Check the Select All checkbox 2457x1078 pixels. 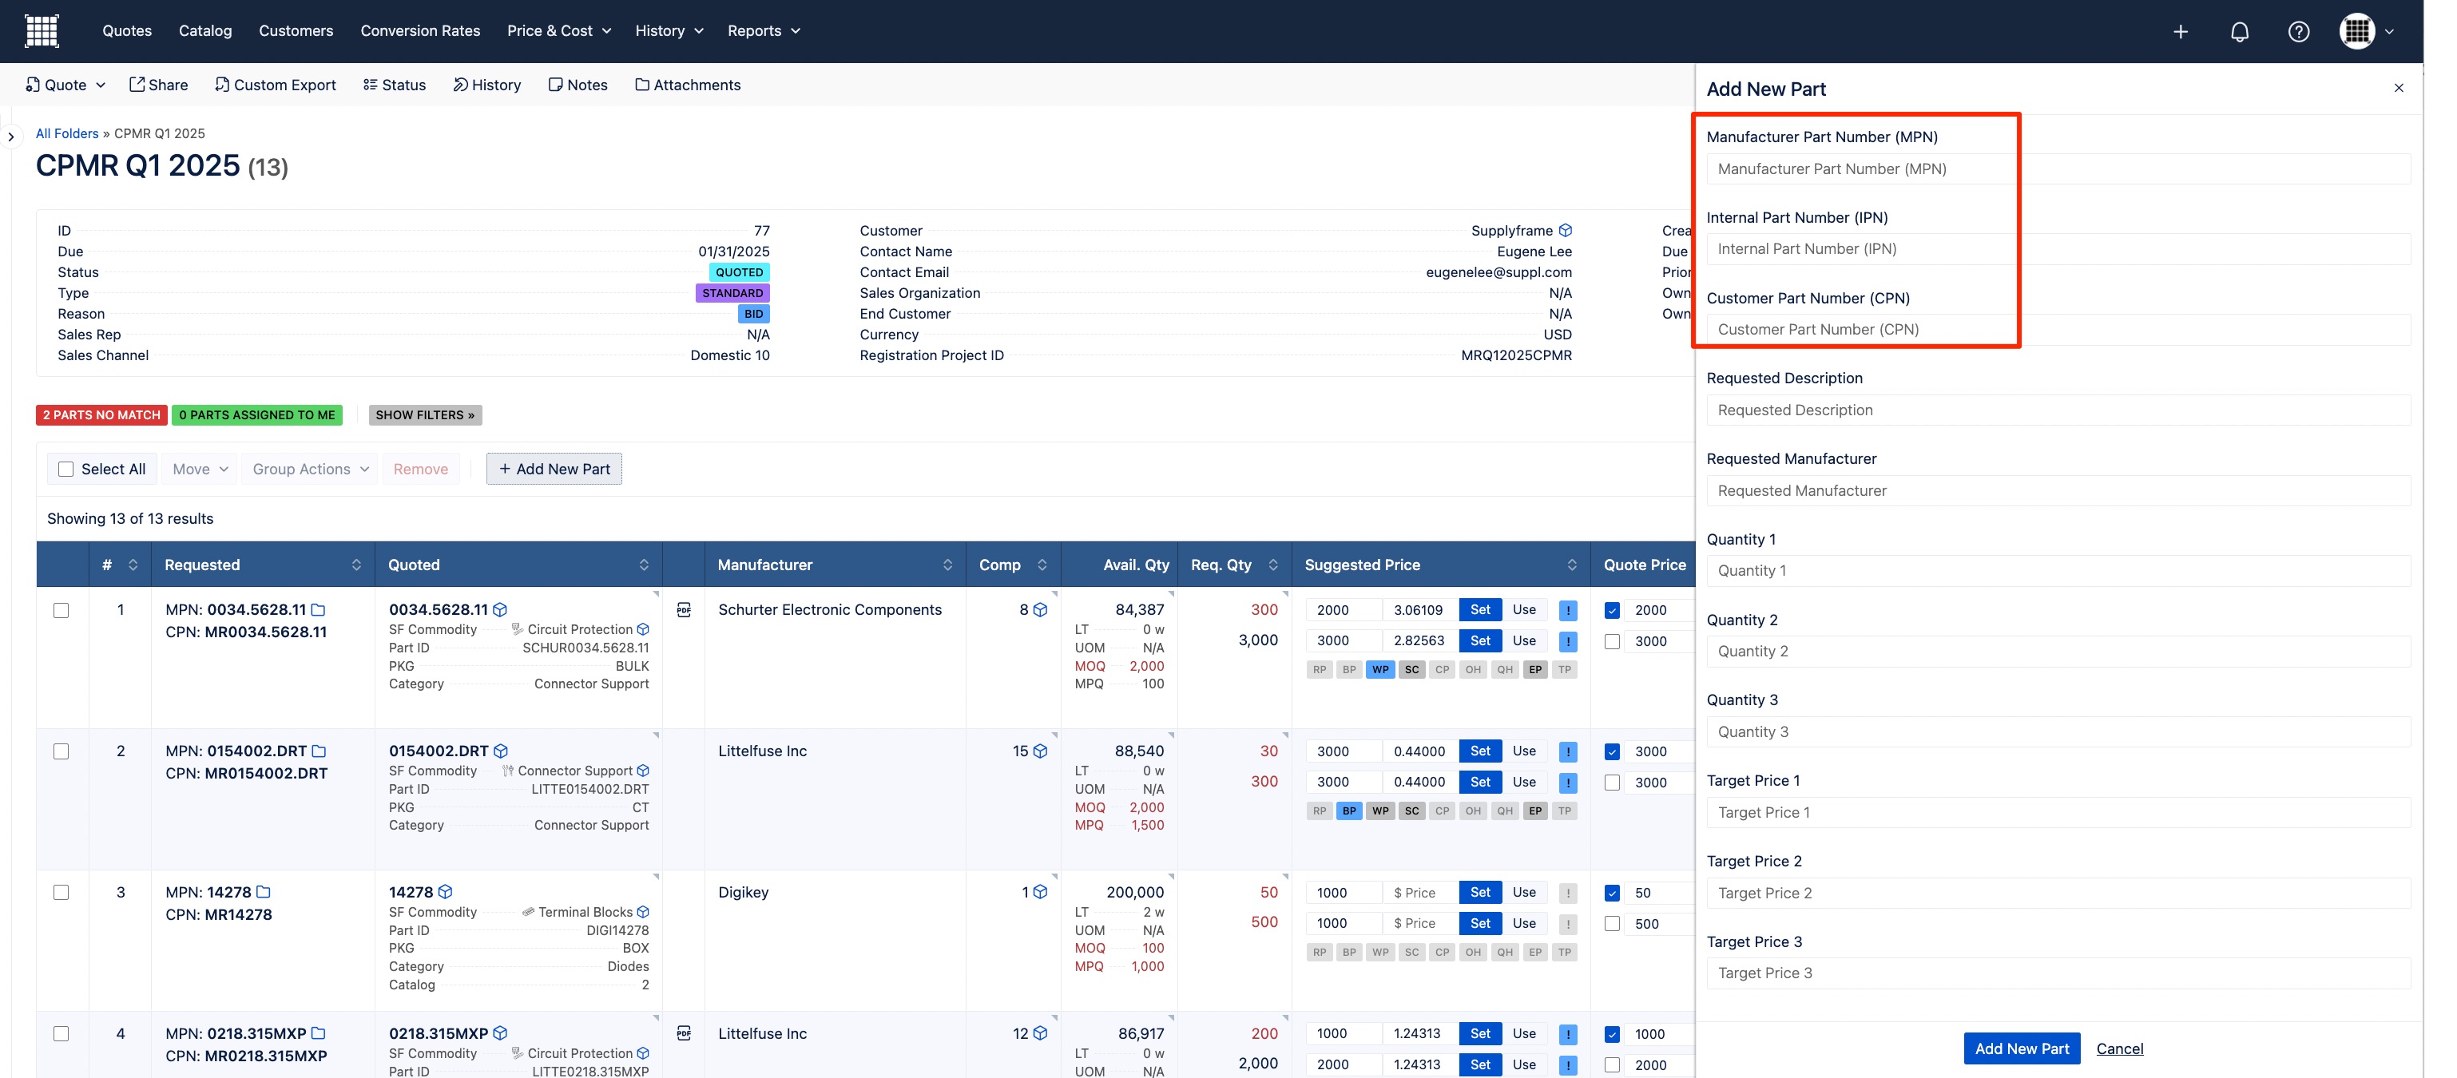point(65,469)
